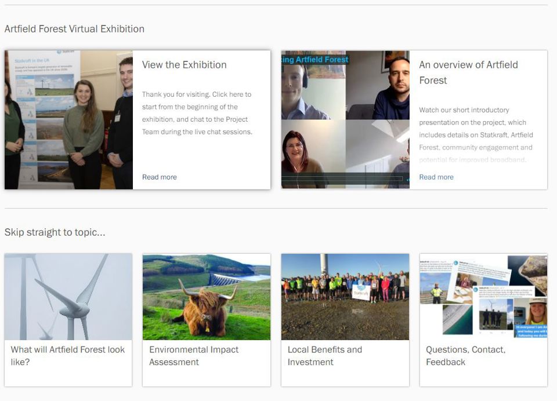Viewport: 557px width, 401px height.
Task: Click the video progress bar in the overview thumbnail
Action: pos(343,178)
